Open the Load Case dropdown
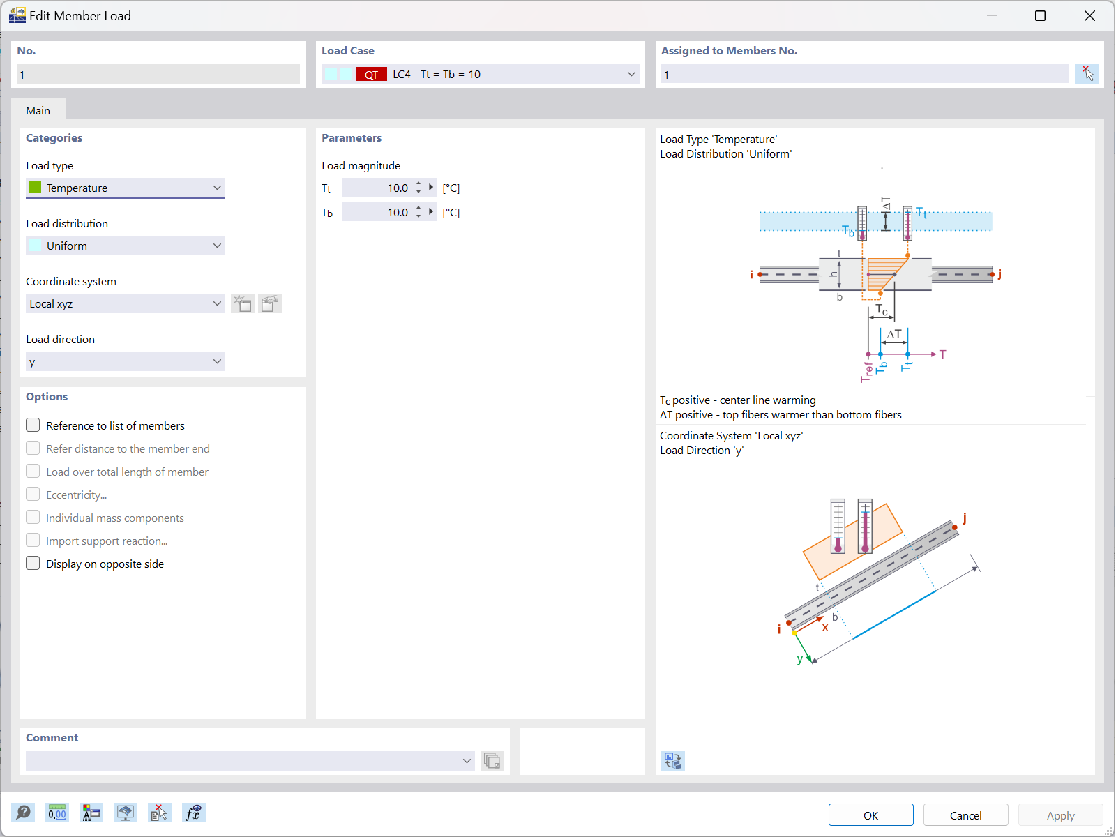Screen dimensions: 1116x837 [x=630, y=74]
